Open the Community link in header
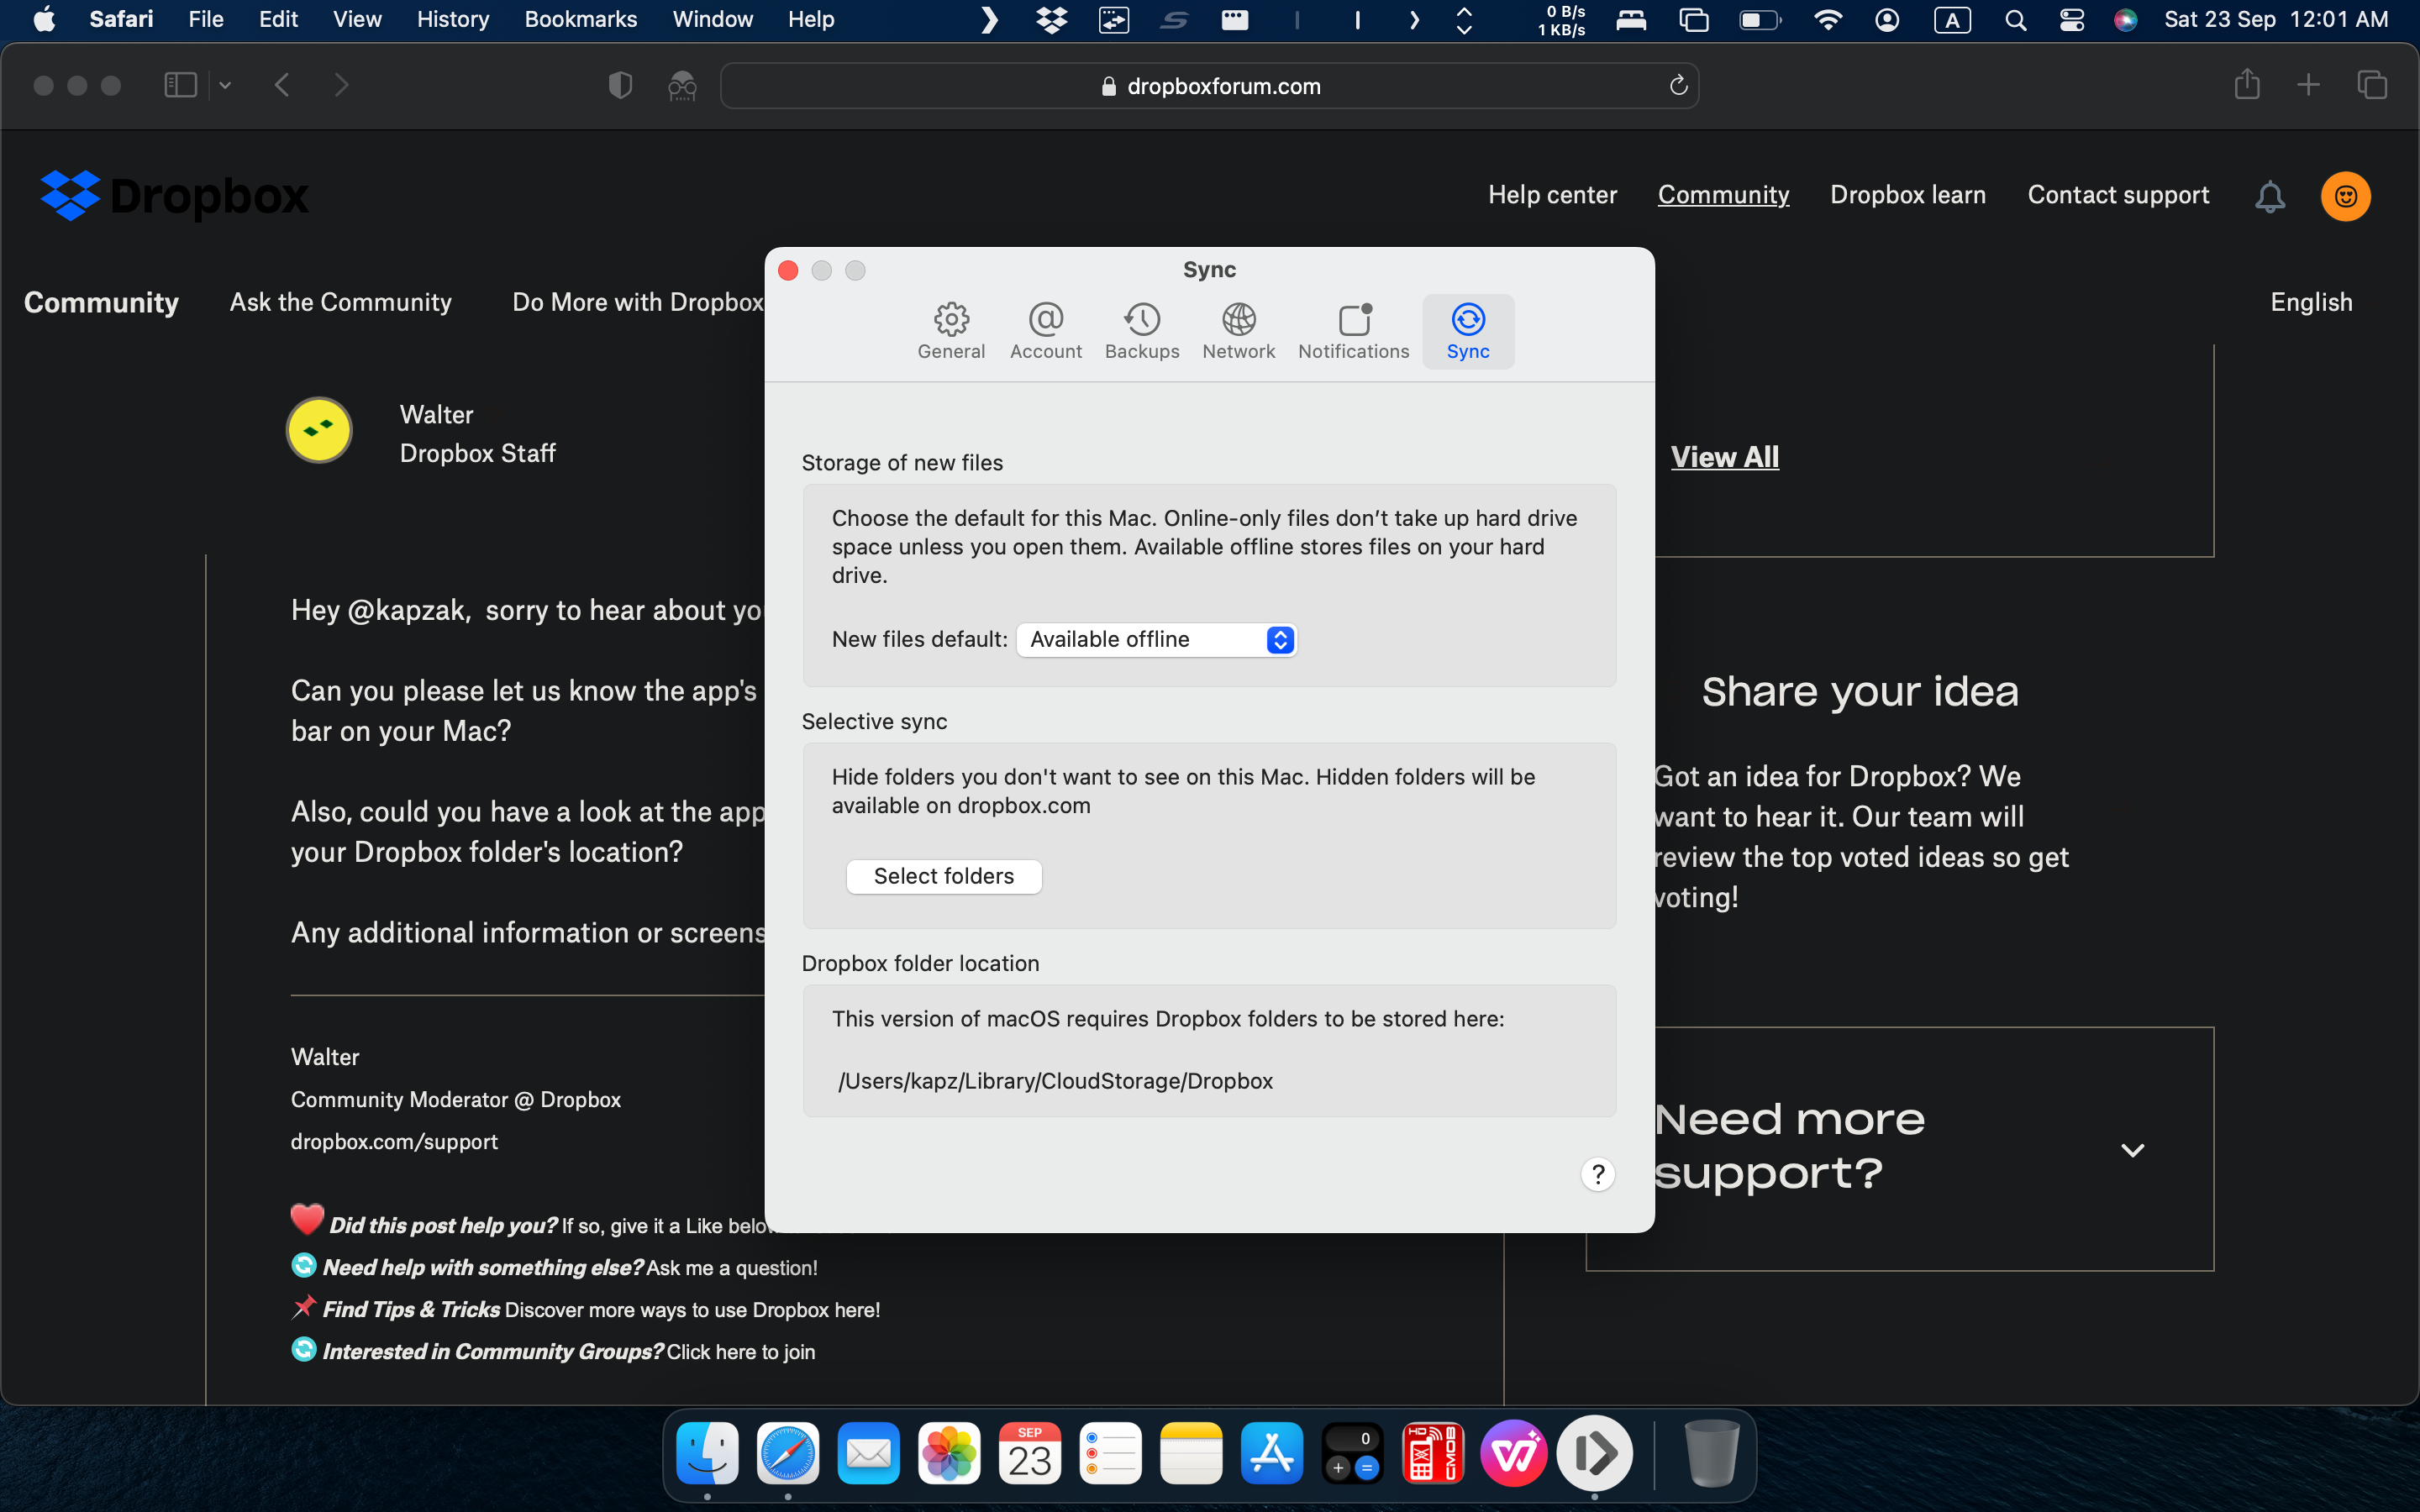This screenshot has height=1512, width=2420. pos(1723,195)
